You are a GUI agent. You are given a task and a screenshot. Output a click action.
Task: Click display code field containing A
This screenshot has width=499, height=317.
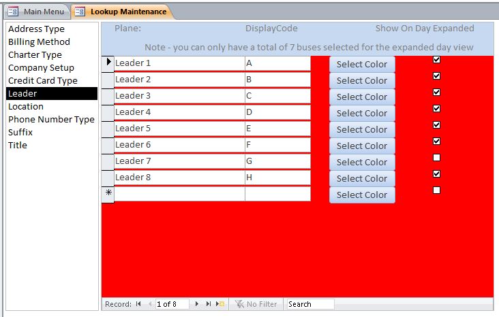coord(278,63)
